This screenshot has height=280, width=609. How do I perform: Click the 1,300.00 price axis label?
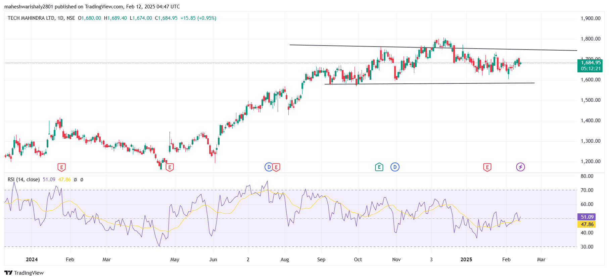click(x=591, y=141)
